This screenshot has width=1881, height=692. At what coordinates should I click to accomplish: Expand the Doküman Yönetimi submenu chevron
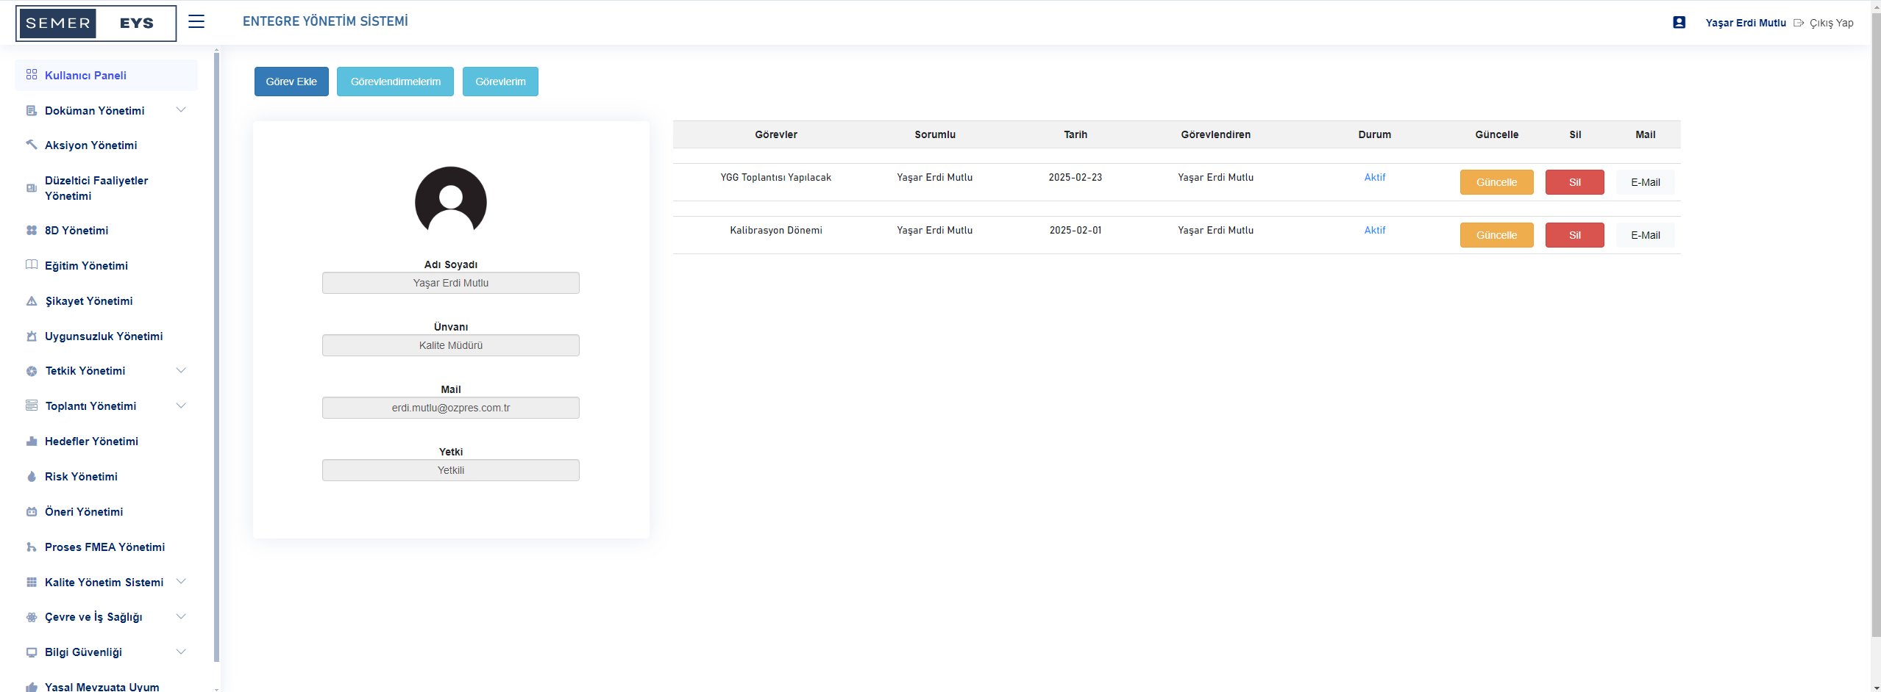click(x=181, y=110)
